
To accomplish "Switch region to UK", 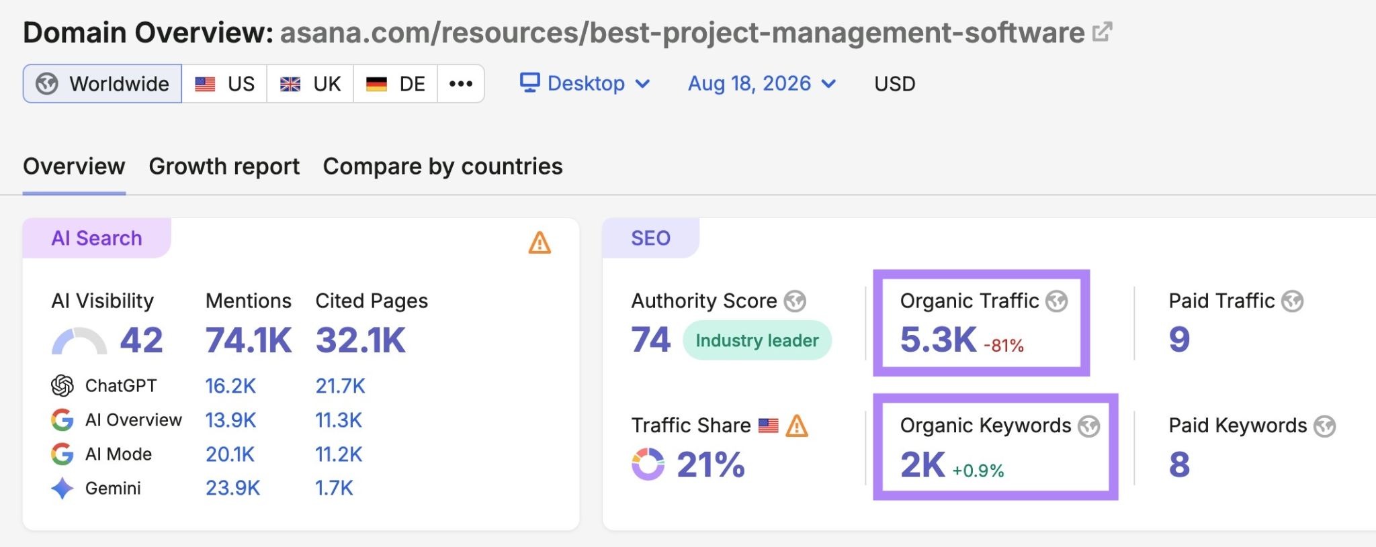I will 310,84.
